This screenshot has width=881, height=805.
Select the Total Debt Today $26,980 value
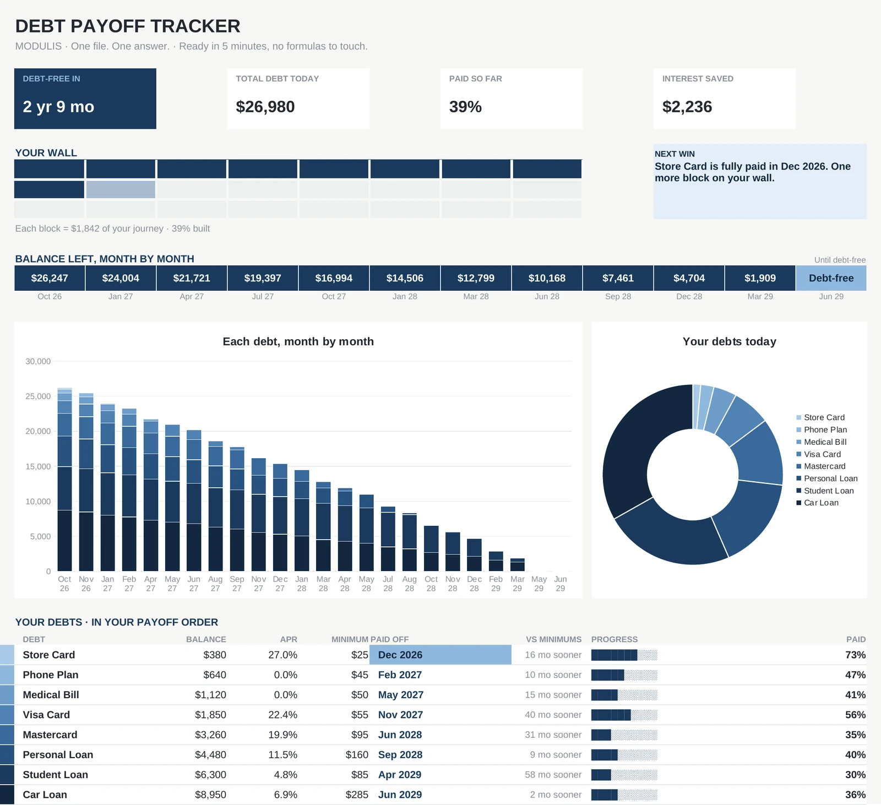click(265, 107)
